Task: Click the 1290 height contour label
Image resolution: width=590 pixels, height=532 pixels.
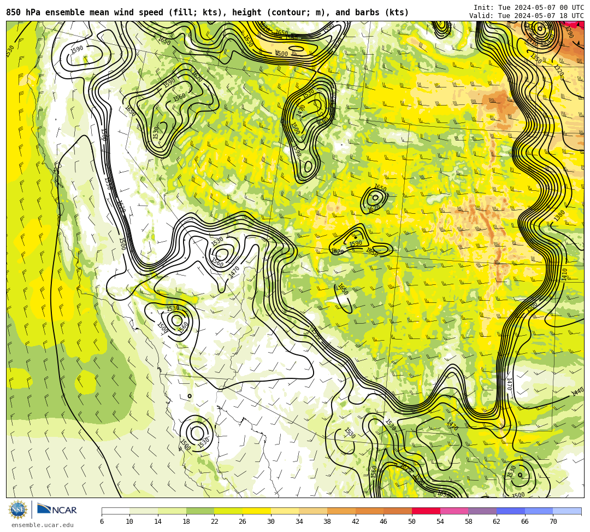Action: pyautogui.click(x=569, y=32)
